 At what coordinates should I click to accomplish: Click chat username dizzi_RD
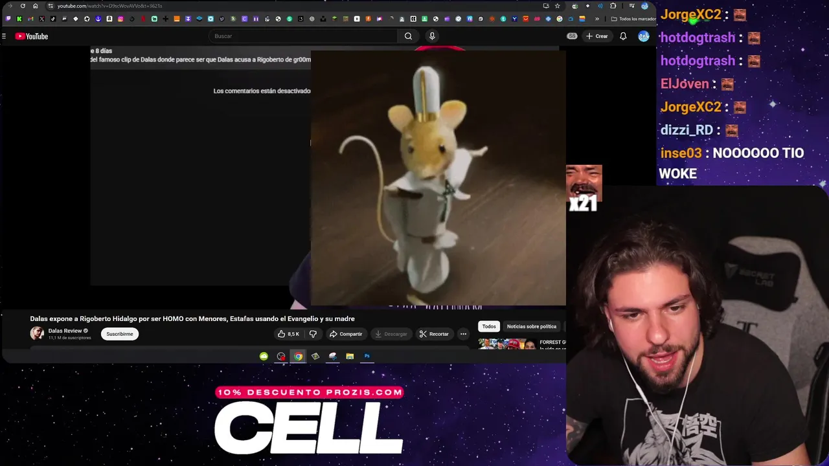click(687, 130)
